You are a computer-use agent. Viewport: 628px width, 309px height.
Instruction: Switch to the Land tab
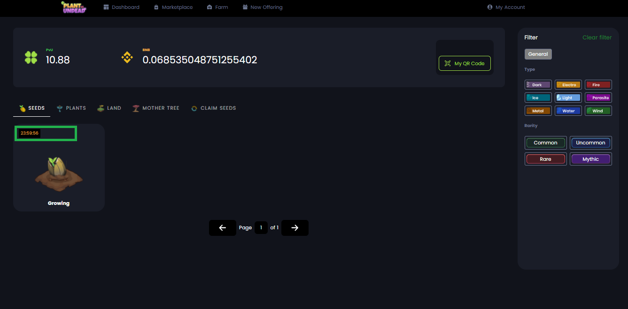[109, 108]
